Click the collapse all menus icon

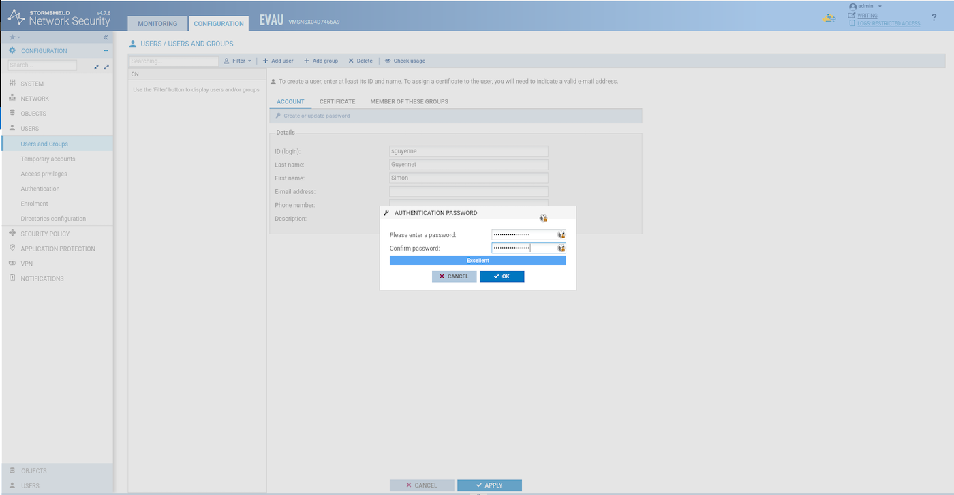pos(97,67)
